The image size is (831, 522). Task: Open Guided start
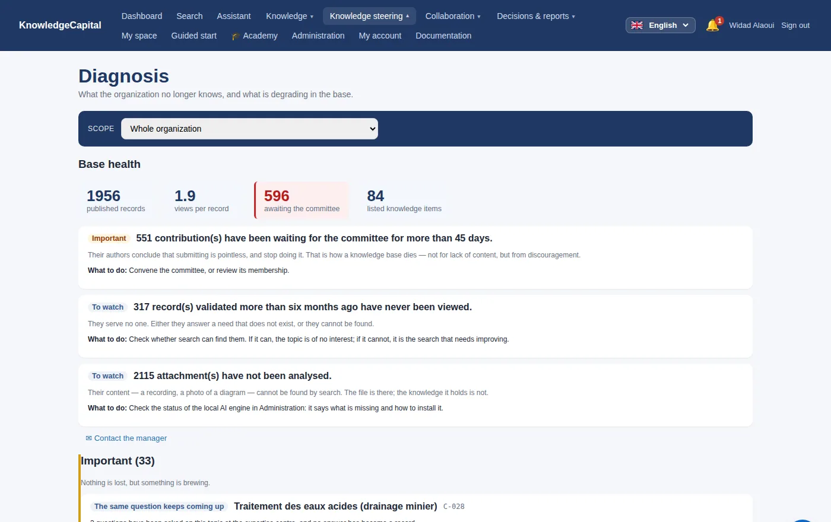point(194,36)
